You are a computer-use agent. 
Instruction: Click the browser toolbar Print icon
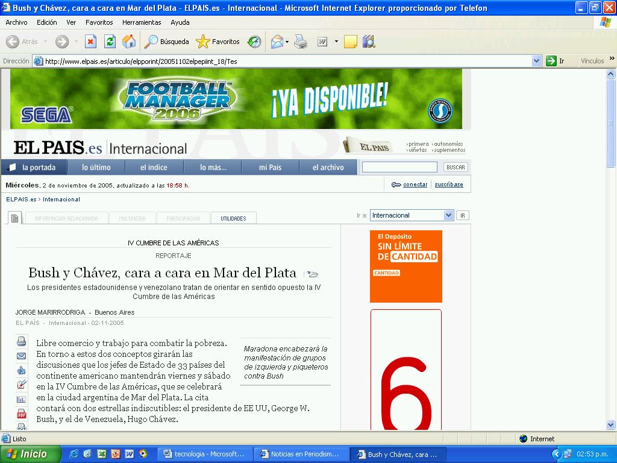click(301, 42)
